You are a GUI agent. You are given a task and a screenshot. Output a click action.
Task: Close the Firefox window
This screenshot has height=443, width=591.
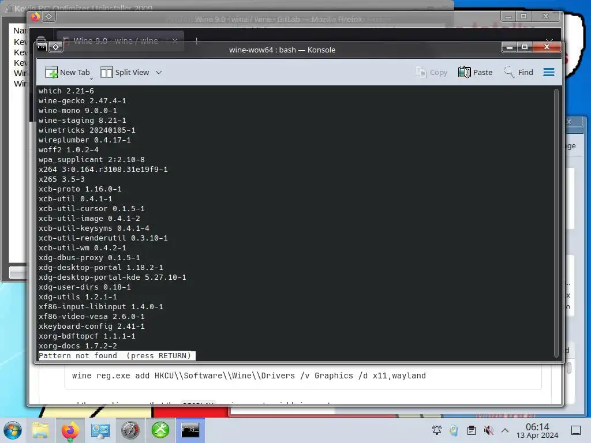(x=546, y=16)
